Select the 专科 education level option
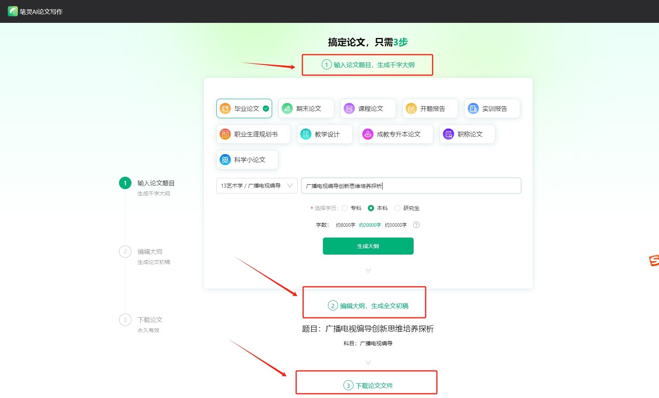This screenshot has height=398, width=659. coord(345,208)
